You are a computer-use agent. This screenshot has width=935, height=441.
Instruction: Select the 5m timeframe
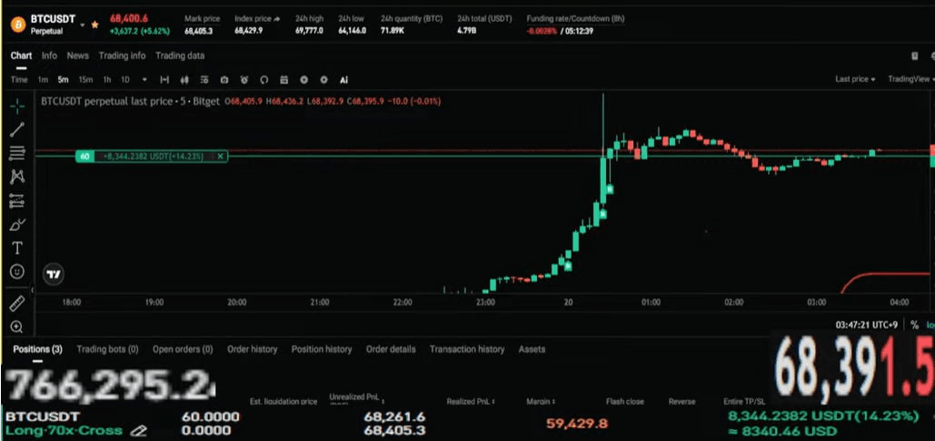(x=64, y=80)
